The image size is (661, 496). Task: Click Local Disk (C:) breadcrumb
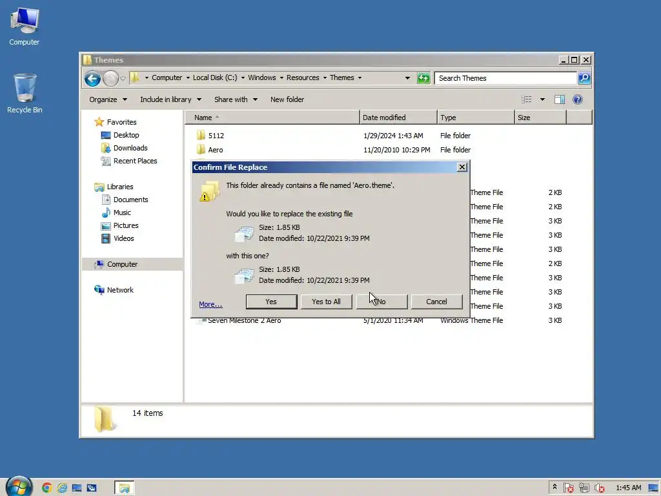coord(215,77)
